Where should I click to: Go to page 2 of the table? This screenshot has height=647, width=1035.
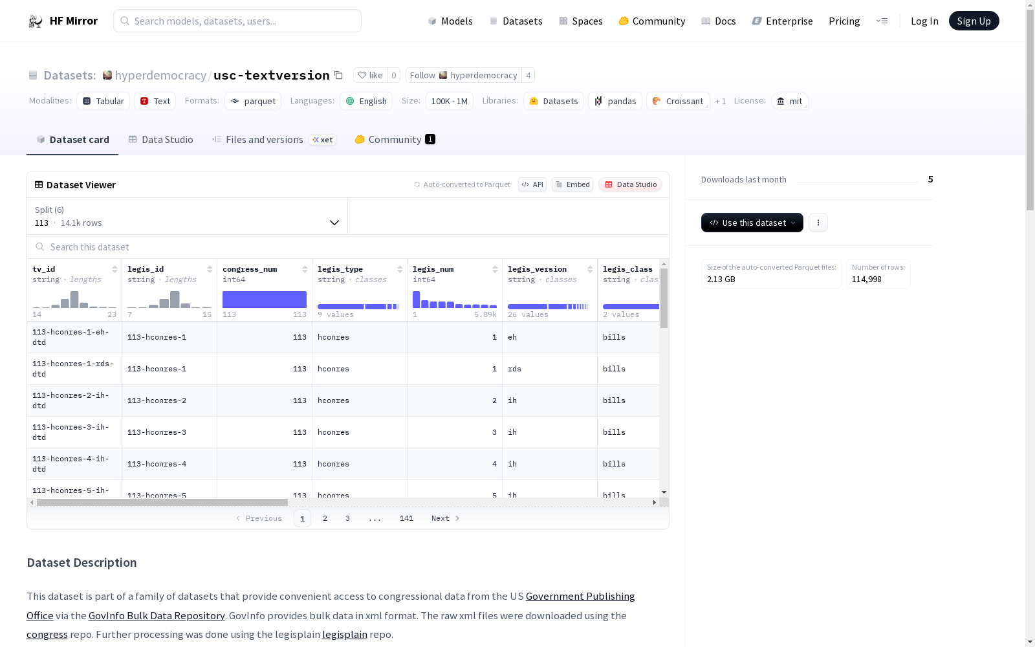click(325, 518)
